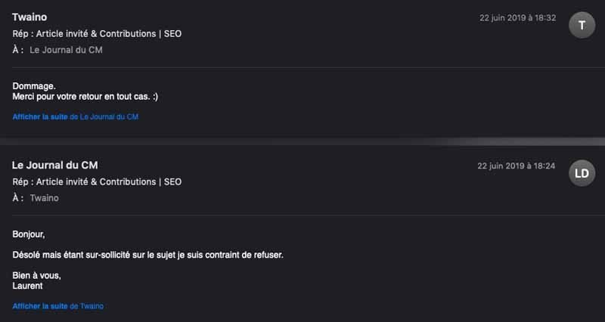
Task: Expand Afficher la suite de Twaino
Action: pyautogui.click(x=58, y=306)
